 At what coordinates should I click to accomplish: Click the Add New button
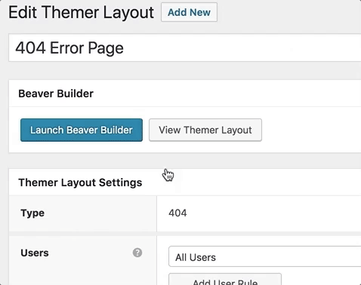pyautogui.click(x=189, y=12)
